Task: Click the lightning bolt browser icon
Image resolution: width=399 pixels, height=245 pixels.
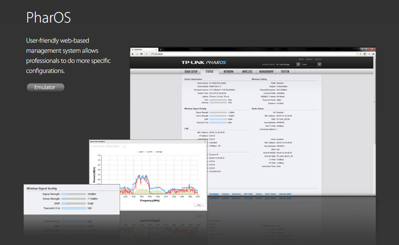Action: point(361,54)
